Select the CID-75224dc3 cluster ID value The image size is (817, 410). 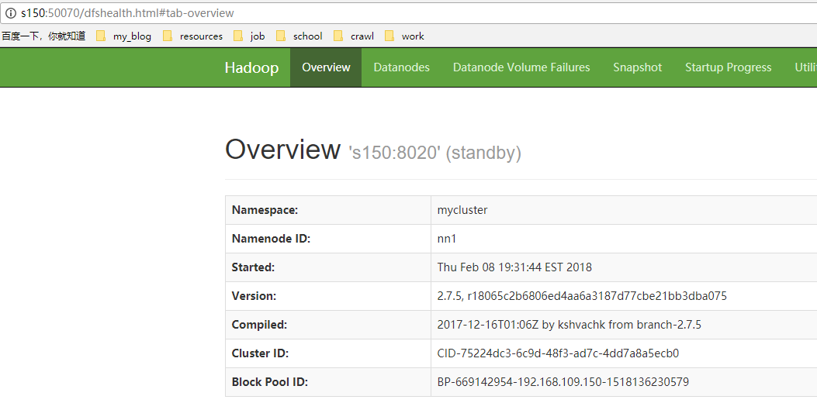pyautogui.click(x=558, y=353)
